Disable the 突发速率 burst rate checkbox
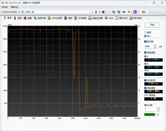 pyautogui.click(x=145, y=88)
